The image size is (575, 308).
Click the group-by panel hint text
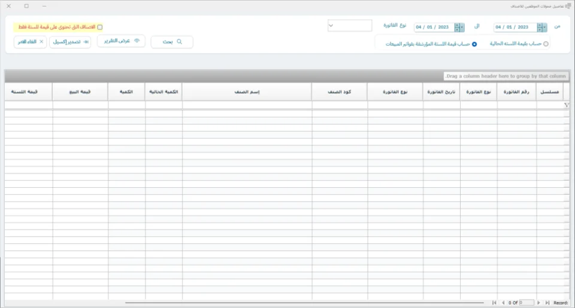(506, 76)
